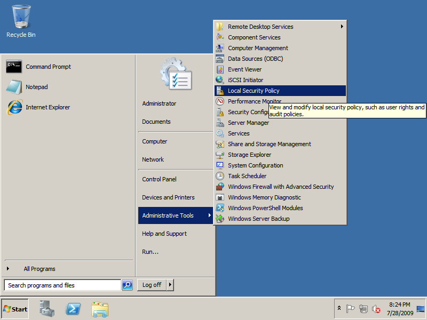Click the Component Services icon
427x320 pixels.
(220, 37)
